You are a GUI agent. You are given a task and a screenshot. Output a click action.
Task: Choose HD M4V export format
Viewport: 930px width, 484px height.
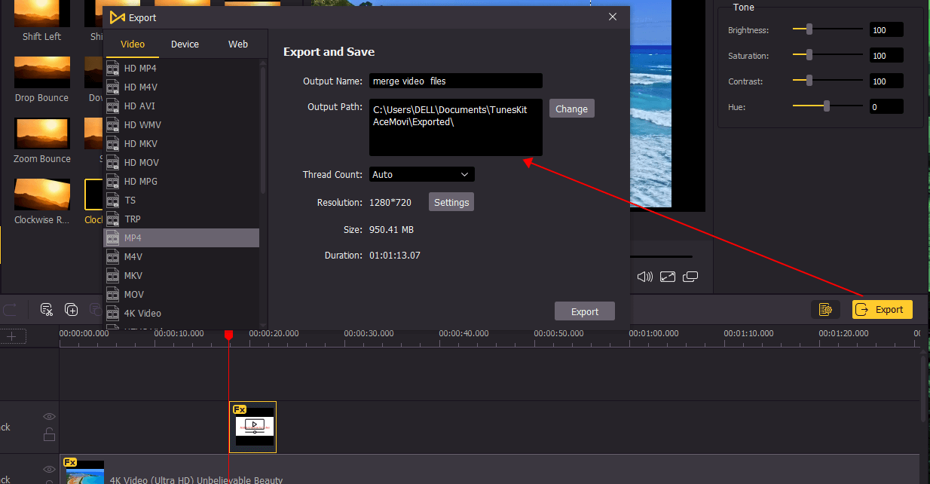(181, 87)
